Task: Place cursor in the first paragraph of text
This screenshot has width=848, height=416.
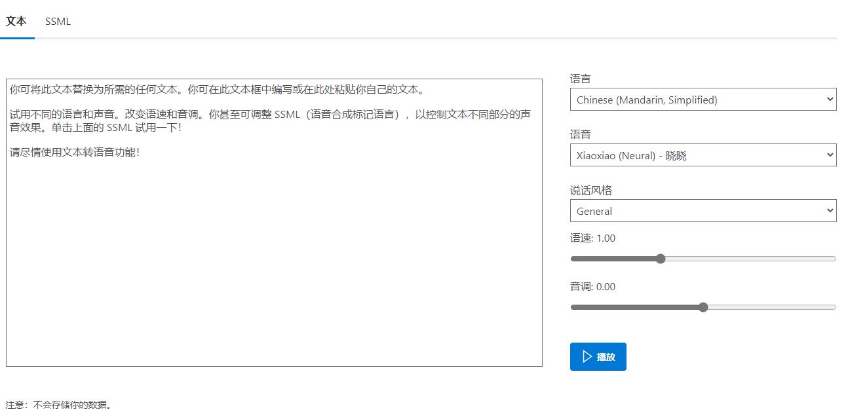Action: point(216,90)
